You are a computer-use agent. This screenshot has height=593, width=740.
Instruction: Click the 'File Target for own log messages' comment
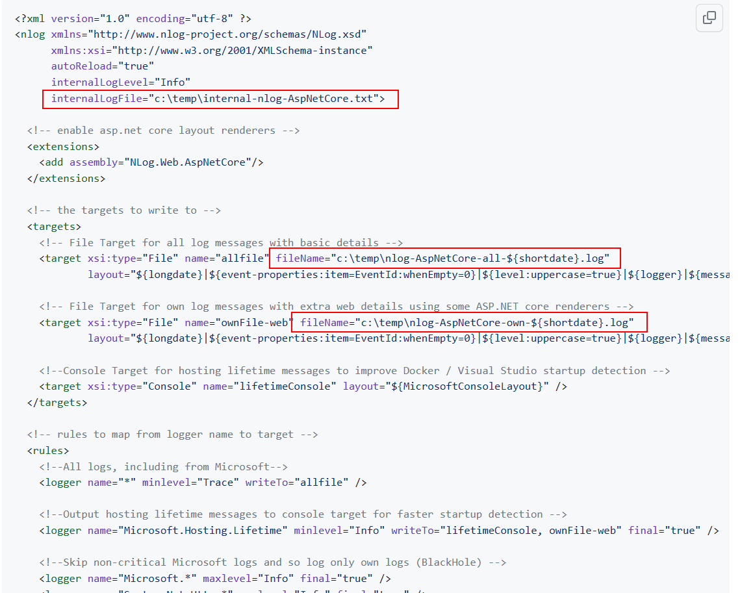point(337,307)
